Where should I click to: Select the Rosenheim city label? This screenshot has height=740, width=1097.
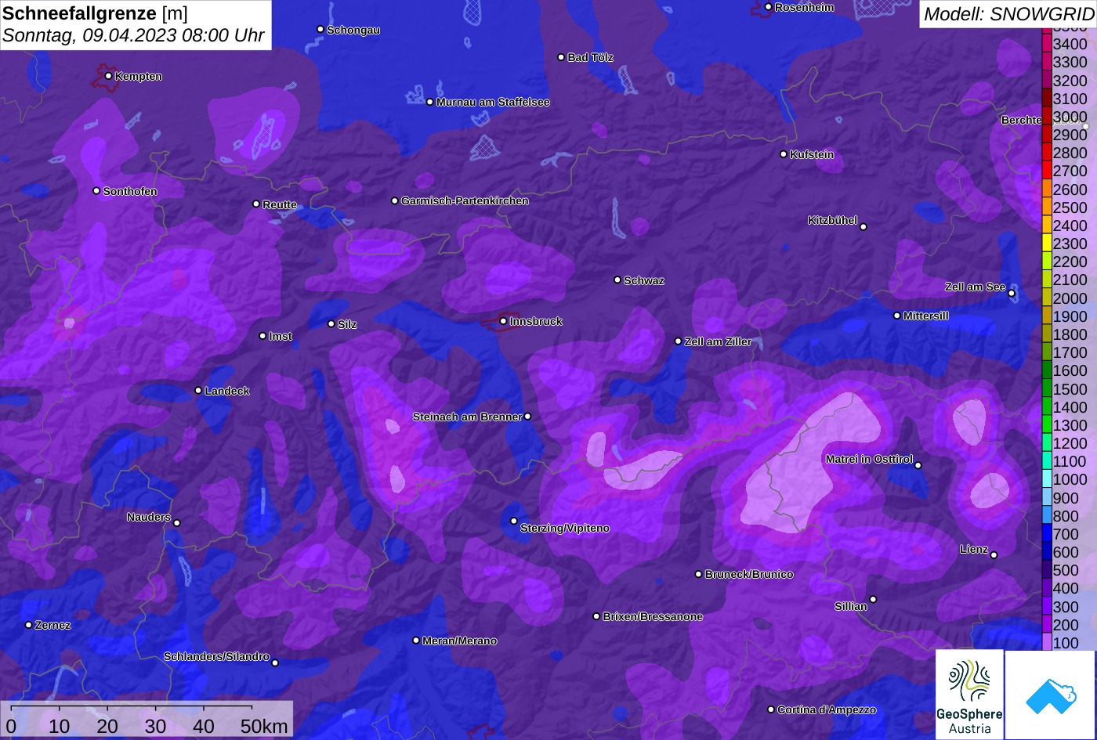click(804, 7)
